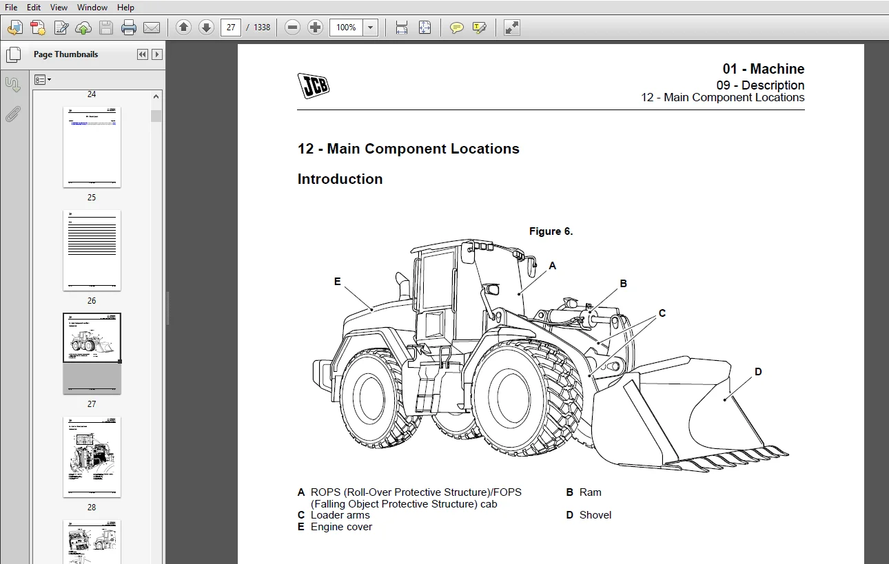This screenshot has width=889, height=564.
Task: Click the figure callout letter D
Action: (758, 372)
